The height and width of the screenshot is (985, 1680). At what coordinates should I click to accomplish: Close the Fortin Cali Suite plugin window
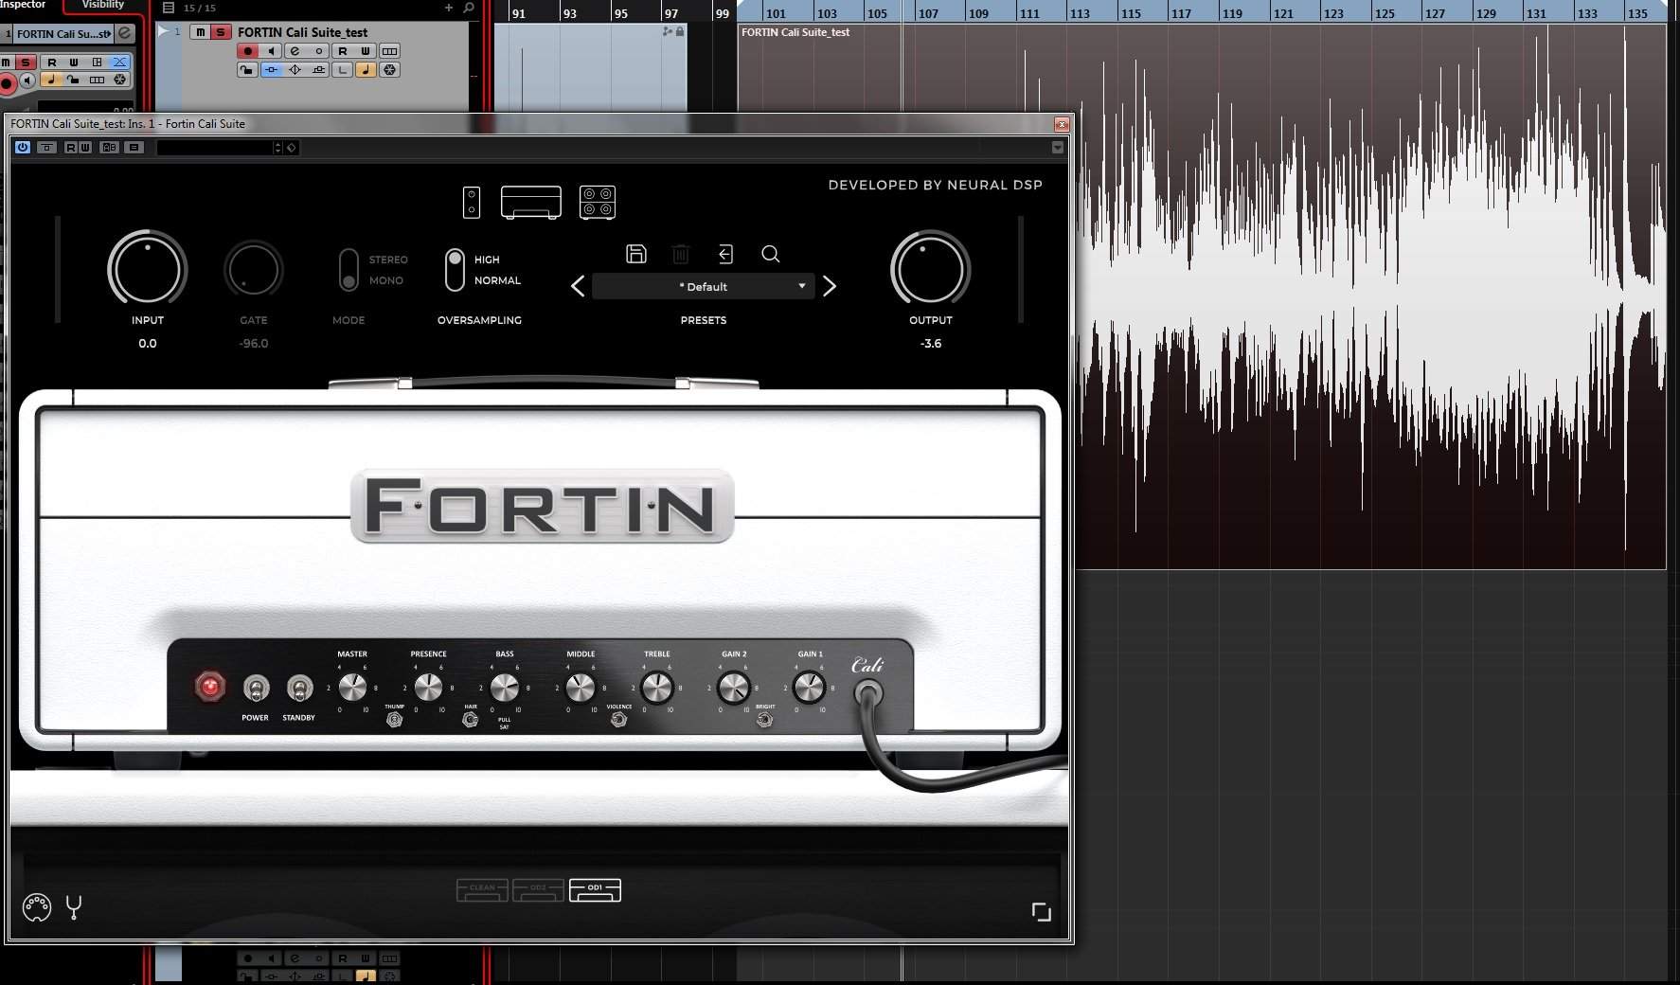tap(1062, 124)
